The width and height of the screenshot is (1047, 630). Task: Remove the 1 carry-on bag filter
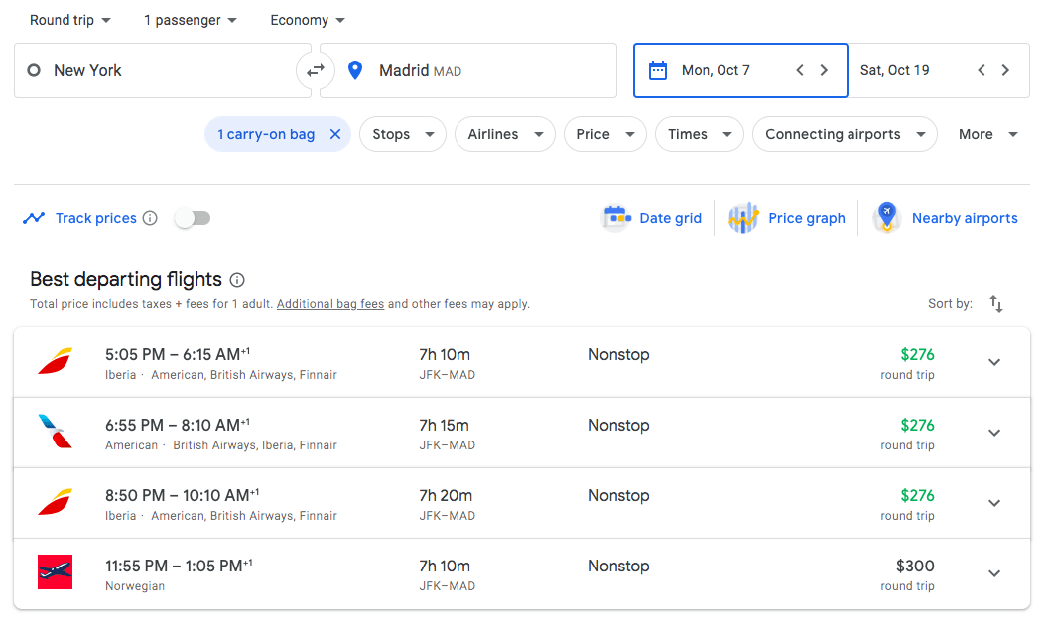point(335,134)
